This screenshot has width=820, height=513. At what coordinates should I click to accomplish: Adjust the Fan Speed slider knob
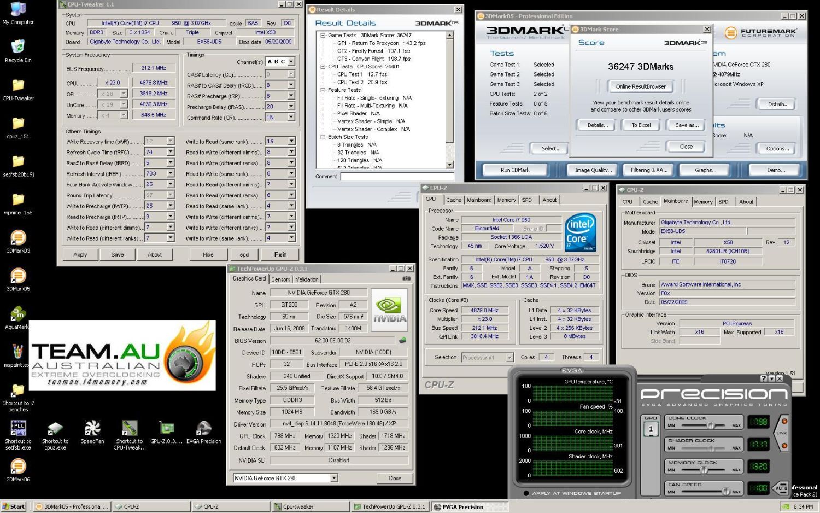[x=726, y=492]
